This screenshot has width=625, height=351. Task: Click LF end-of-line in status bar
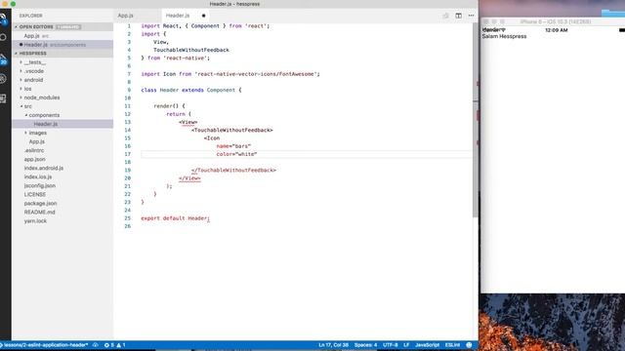point(406,345)
